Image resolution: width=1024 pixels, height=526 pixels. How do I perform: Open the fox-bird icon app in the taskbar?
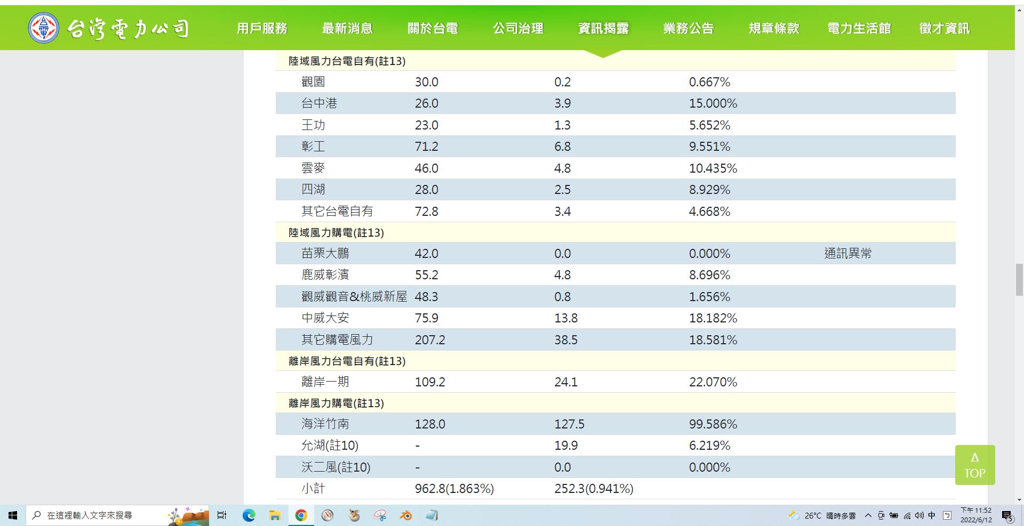(x=354, y=515)
